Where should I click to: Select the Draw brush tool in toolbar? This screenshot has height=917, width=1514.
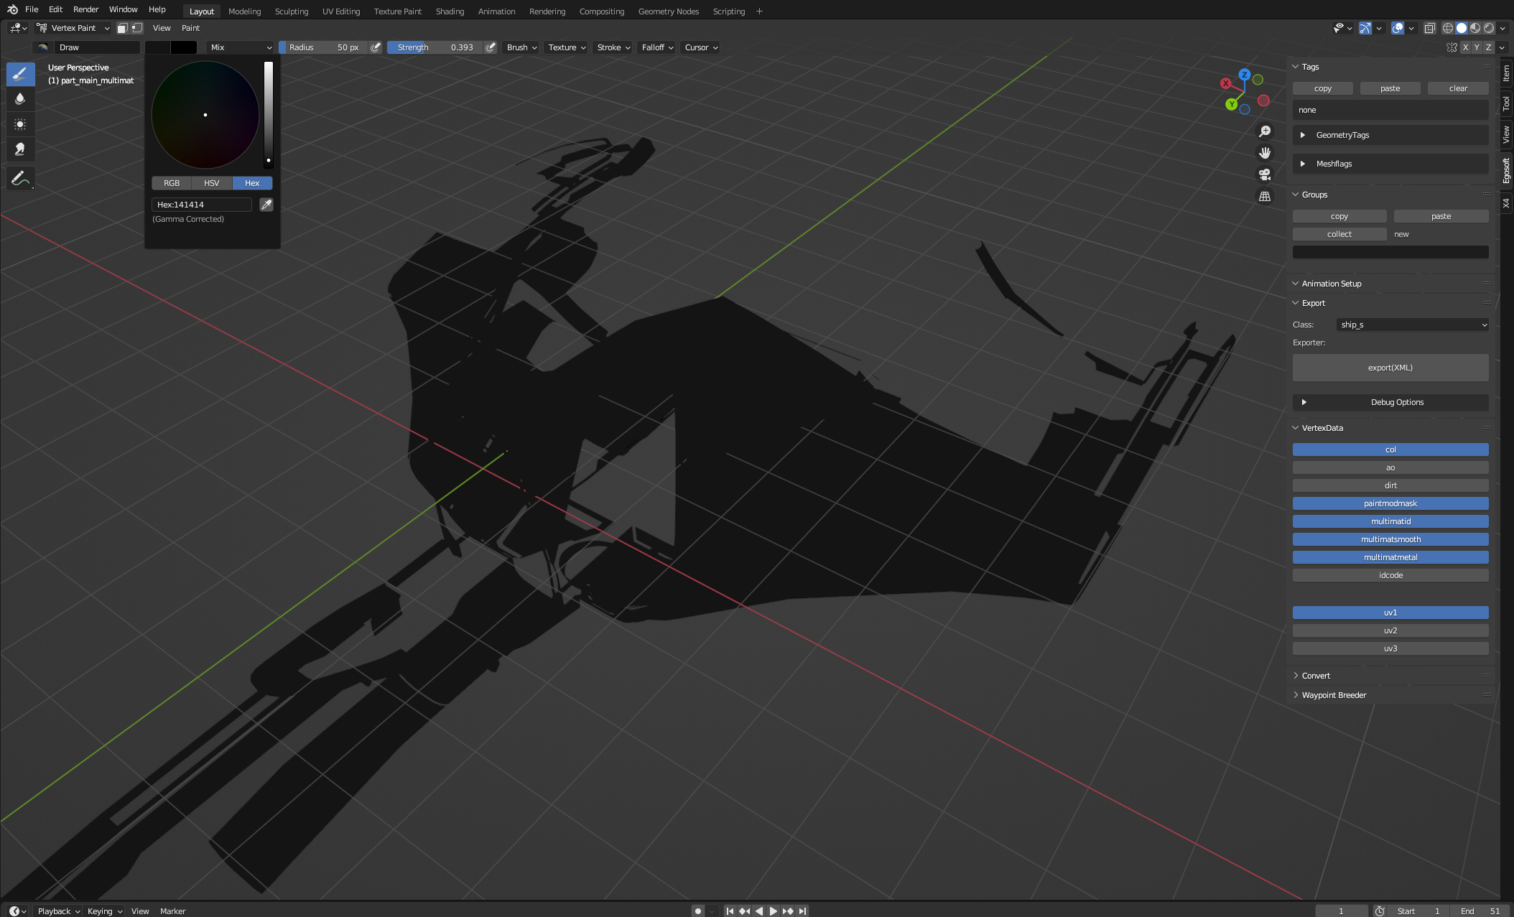pyautogui.click(x=20, y=74)
